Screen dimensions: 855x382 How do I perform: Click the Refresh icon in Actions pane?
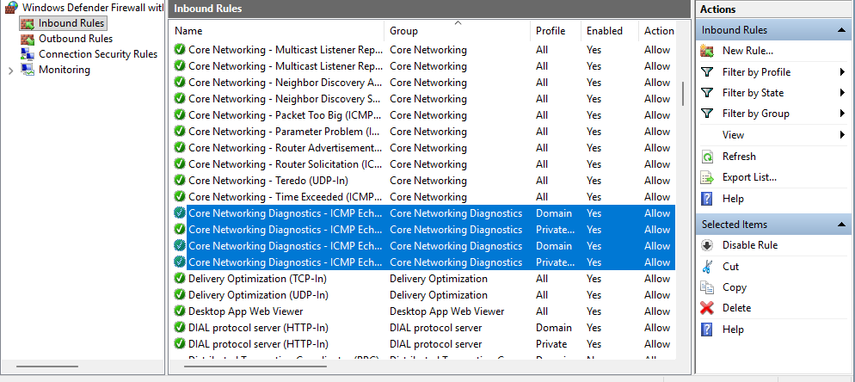[707, 157]
